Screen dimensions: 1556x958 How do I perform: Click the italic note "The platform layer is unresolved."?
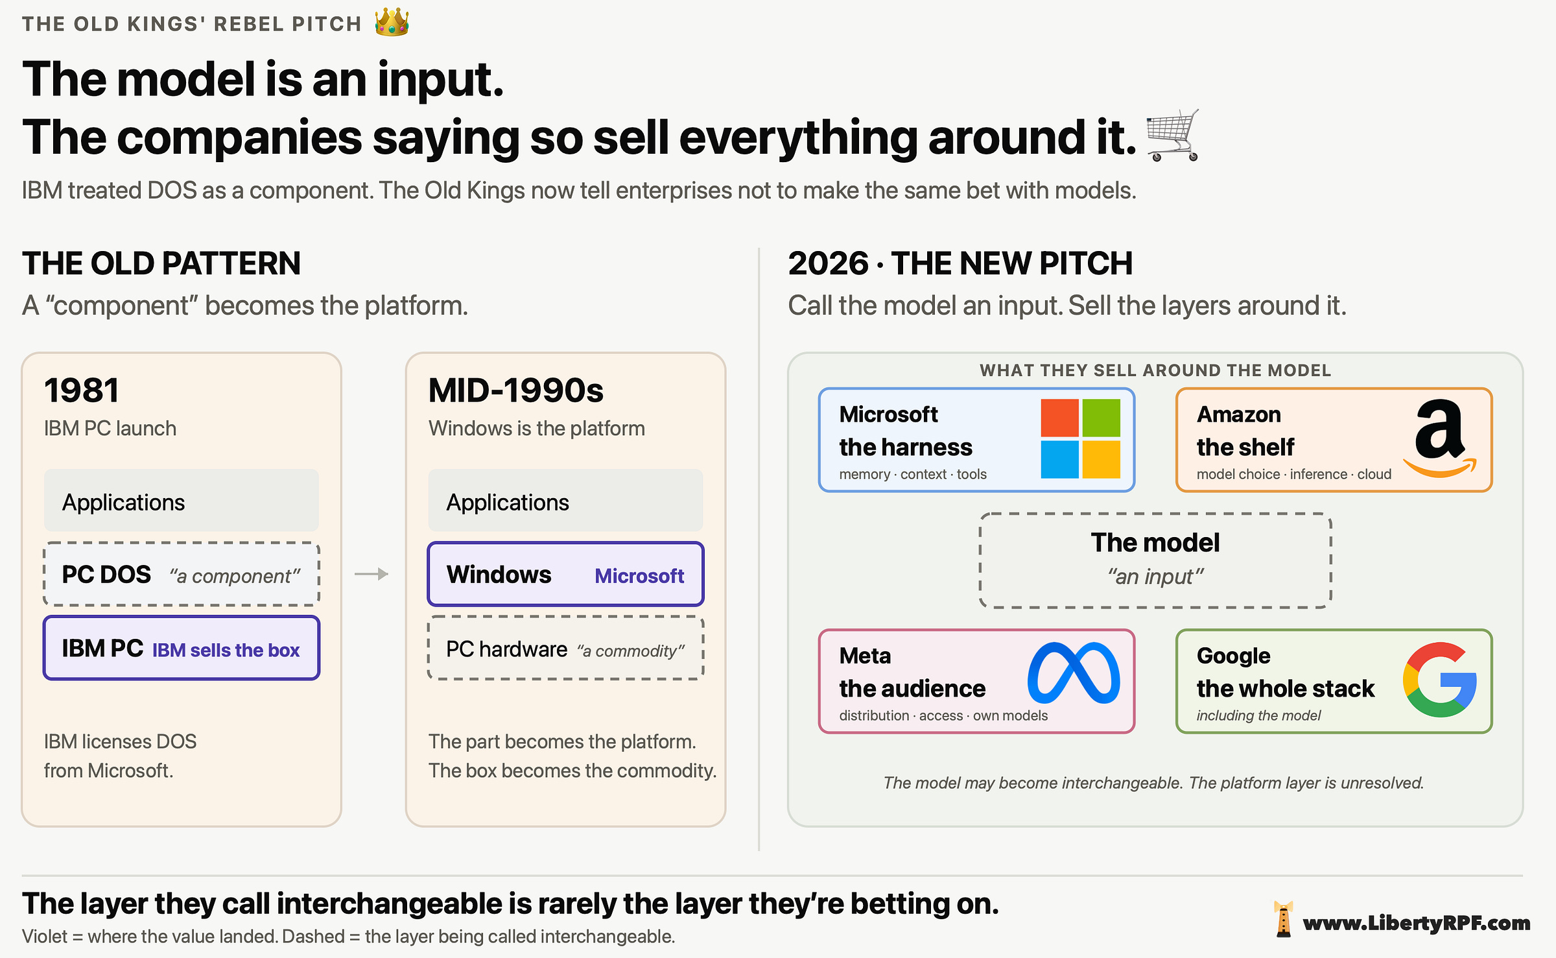point(1306,784)
